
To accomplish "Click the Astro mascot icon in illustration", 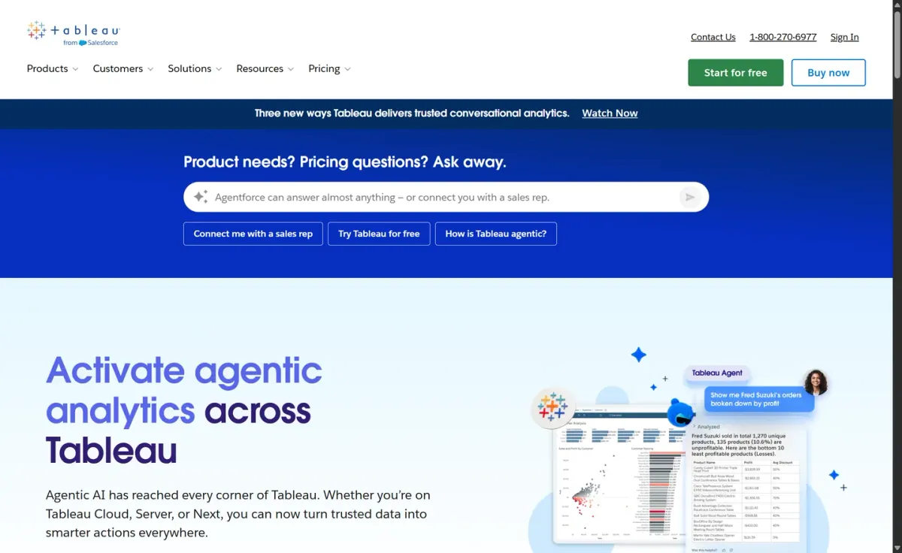I will point(681,412).
